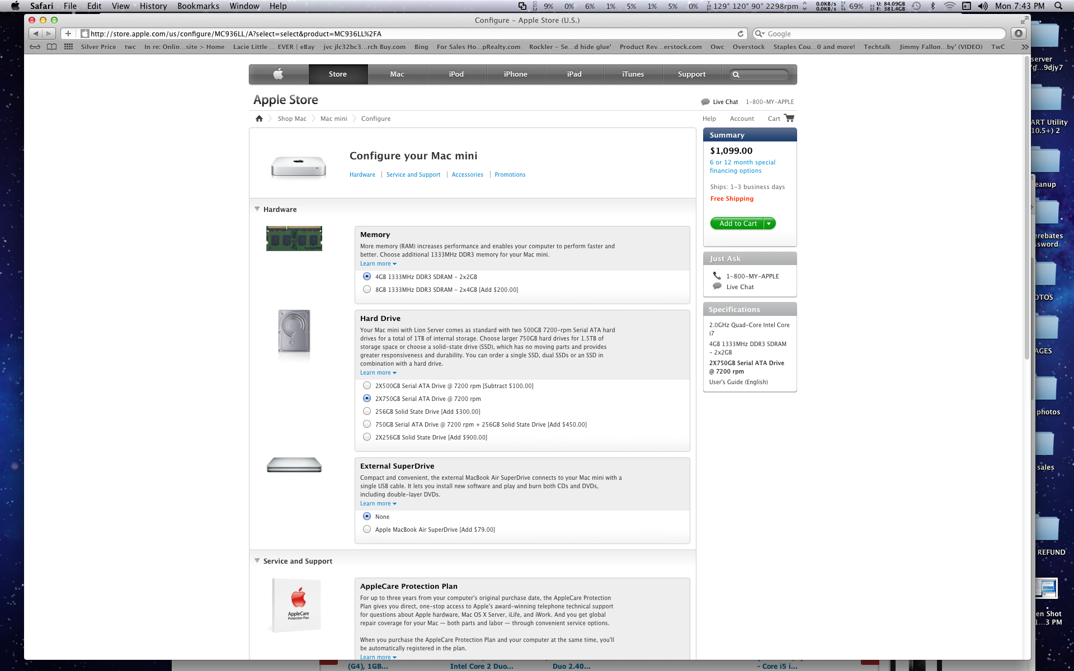This screenshot has height=671, width=1074.
Task: Open the Mac tab in navigation
Action: (x=397, y=74)
